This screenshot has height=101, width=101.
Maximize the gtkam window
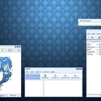79,69
